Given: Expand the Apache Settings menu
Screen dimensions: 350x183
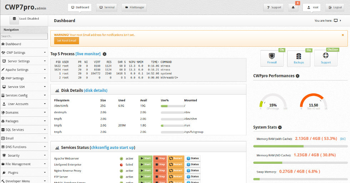Looking at the screenshot, I should pos(24,70).
